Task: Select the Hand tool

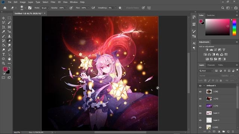Action: [9, 59]
